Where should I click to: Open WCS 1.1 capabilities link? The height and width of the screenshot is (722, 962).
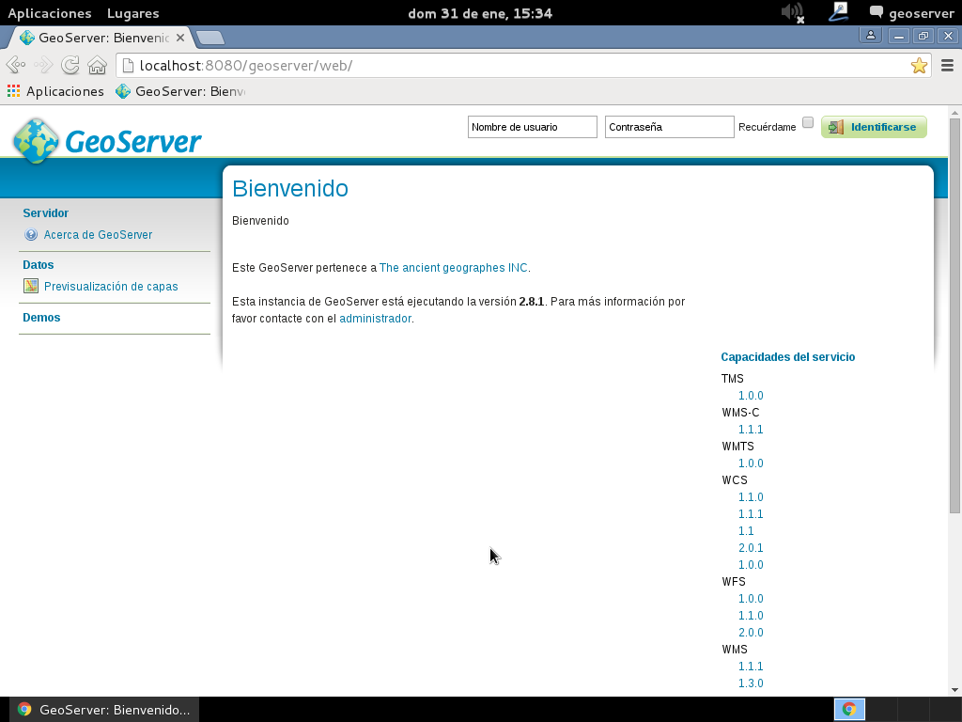click(746, 530)
